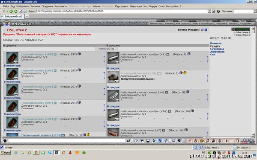
Task: Open the address bar dropdown arrow
Action: pyautogui.click(x=209, y=11)
